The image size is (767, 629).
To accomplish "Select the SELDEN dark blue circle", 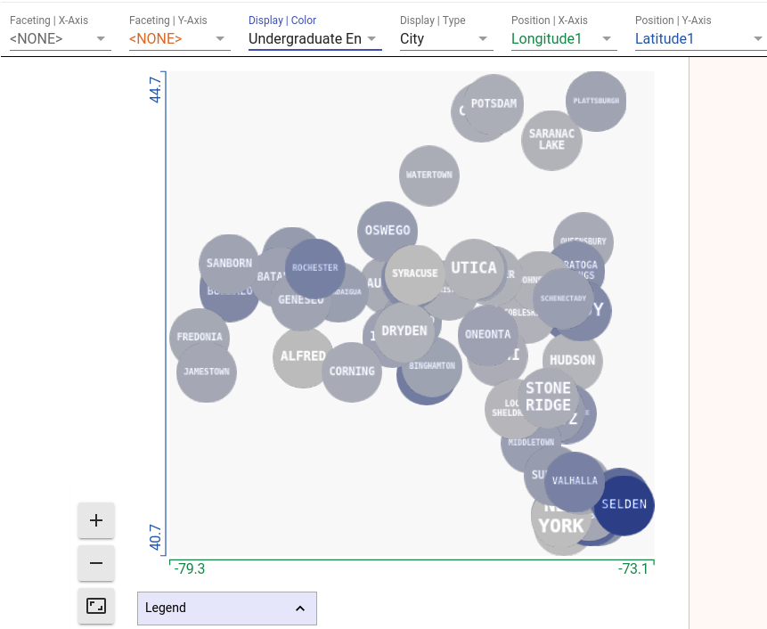I will pyautogui.click(x=624, y=505).
